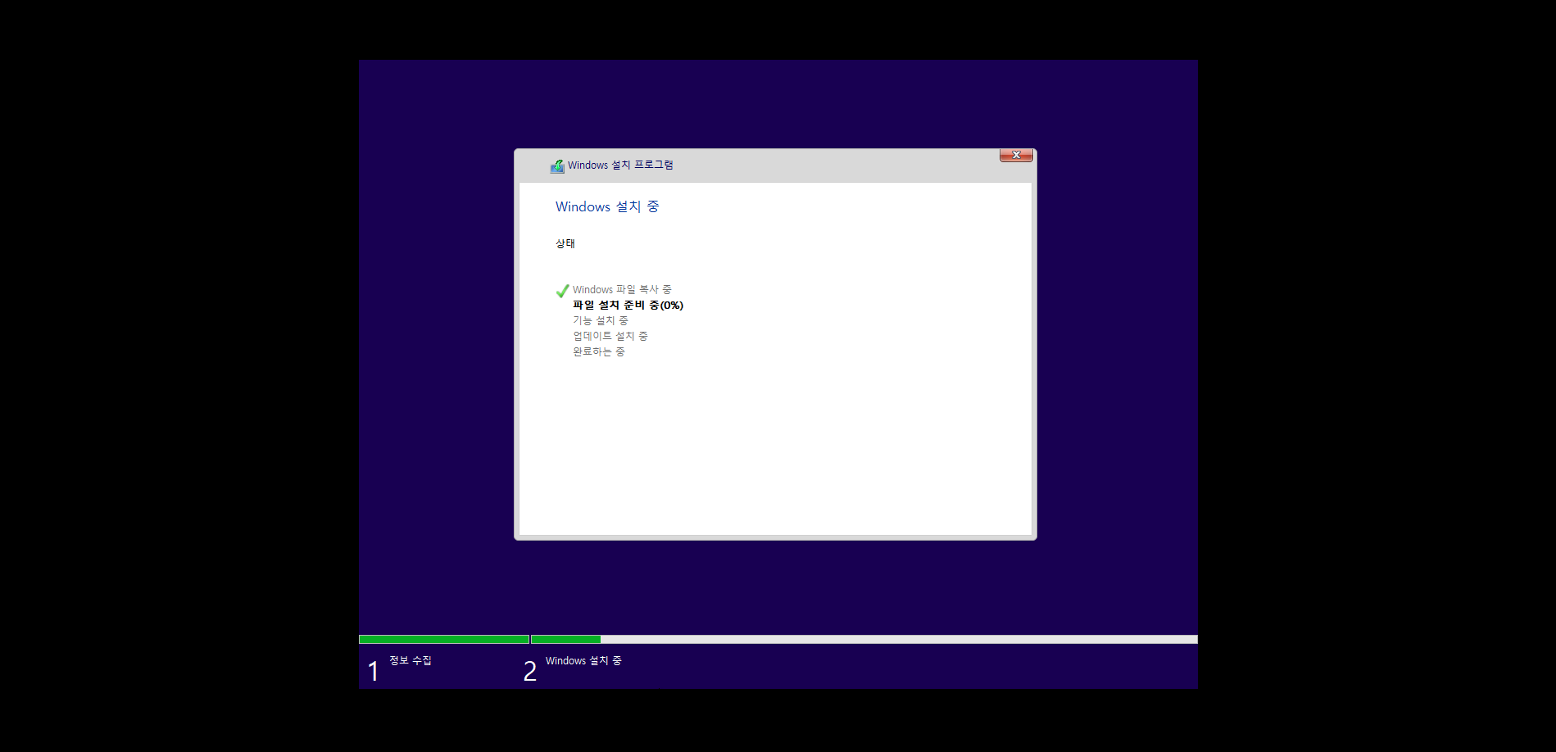Screen dimensions: 1556x752
Task: Select the '업데이트 설치 중' status line
Action: (610, 337)
